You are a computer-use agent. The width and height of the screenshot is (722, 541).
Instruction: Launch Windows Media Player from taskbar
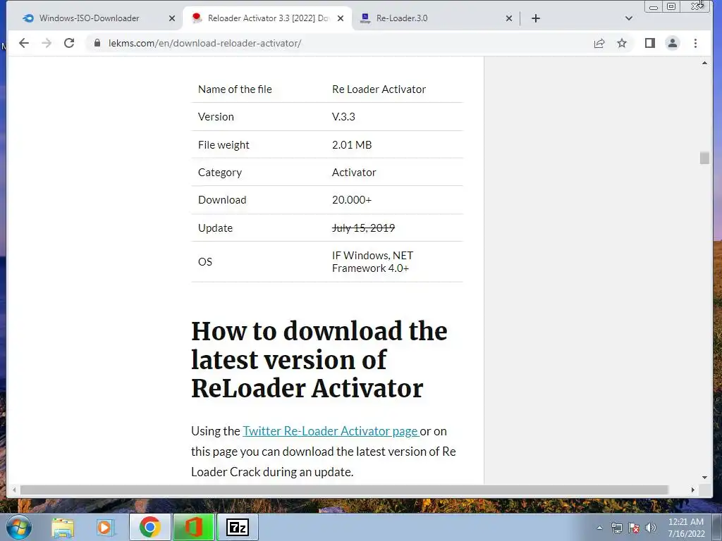tap(106, 527)
